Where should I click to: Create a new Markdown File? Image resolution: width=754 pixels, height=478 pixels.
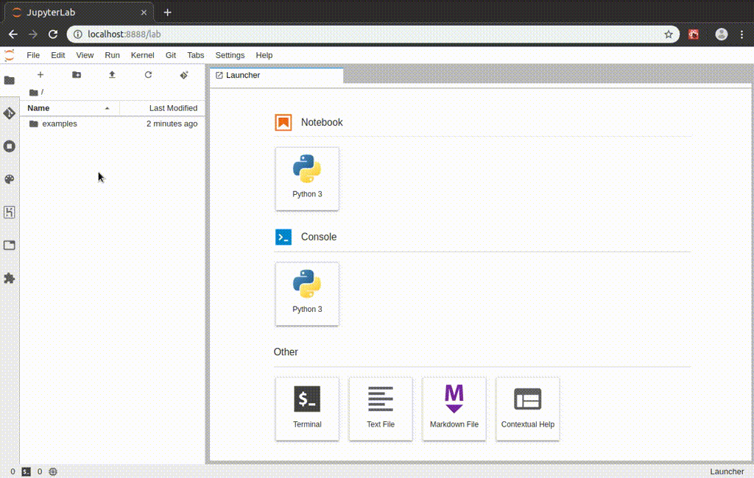pyautogui.click(x=454, y=409)
